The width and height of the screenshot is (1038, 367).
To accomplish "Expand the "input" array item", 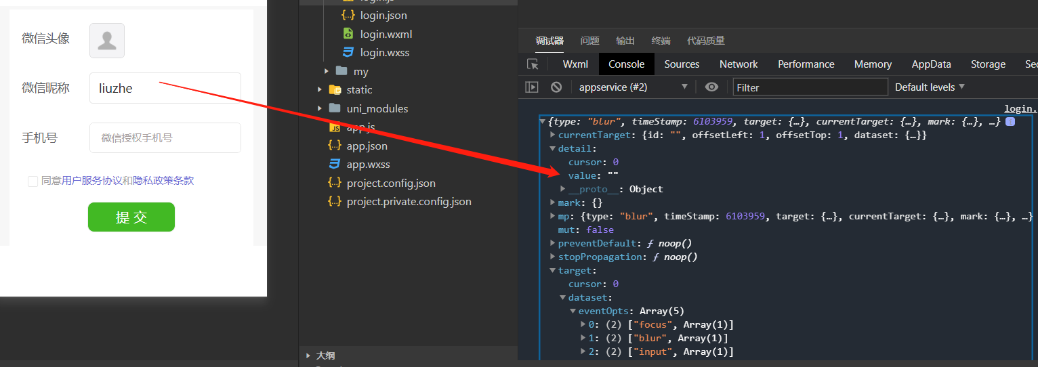I will tap(583, 352).
